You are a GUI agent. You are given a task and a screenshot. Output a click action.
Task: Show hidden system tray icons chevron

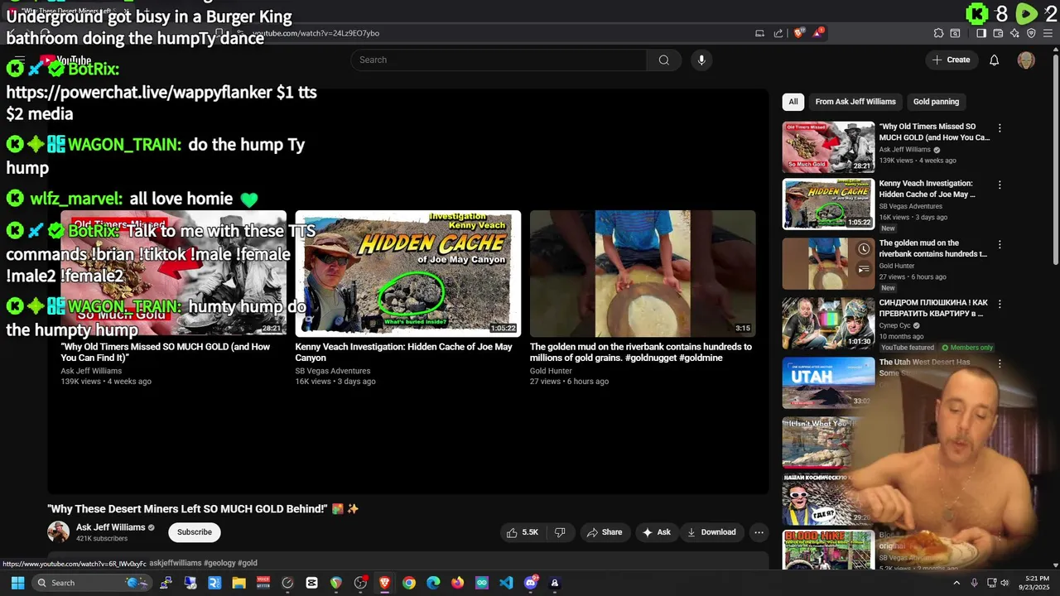956,583
